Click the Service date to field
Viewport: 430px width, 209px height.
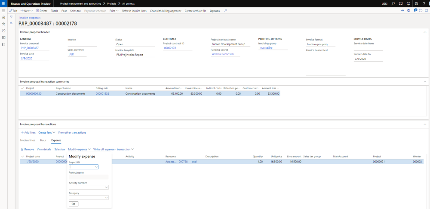point(368,59)
